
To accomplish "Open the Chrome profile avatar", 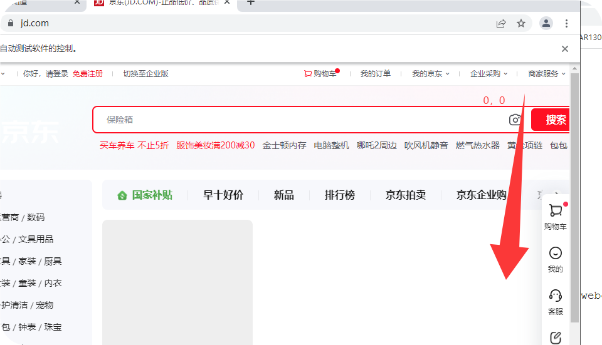I will (546, 23).
